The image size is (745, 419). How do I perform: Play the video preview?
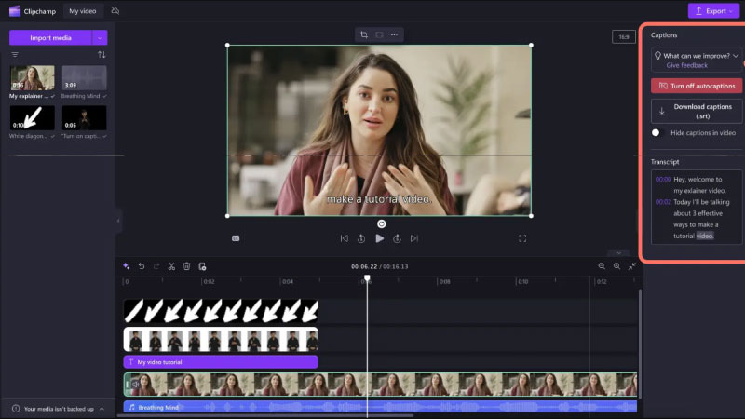pos(379,238)
